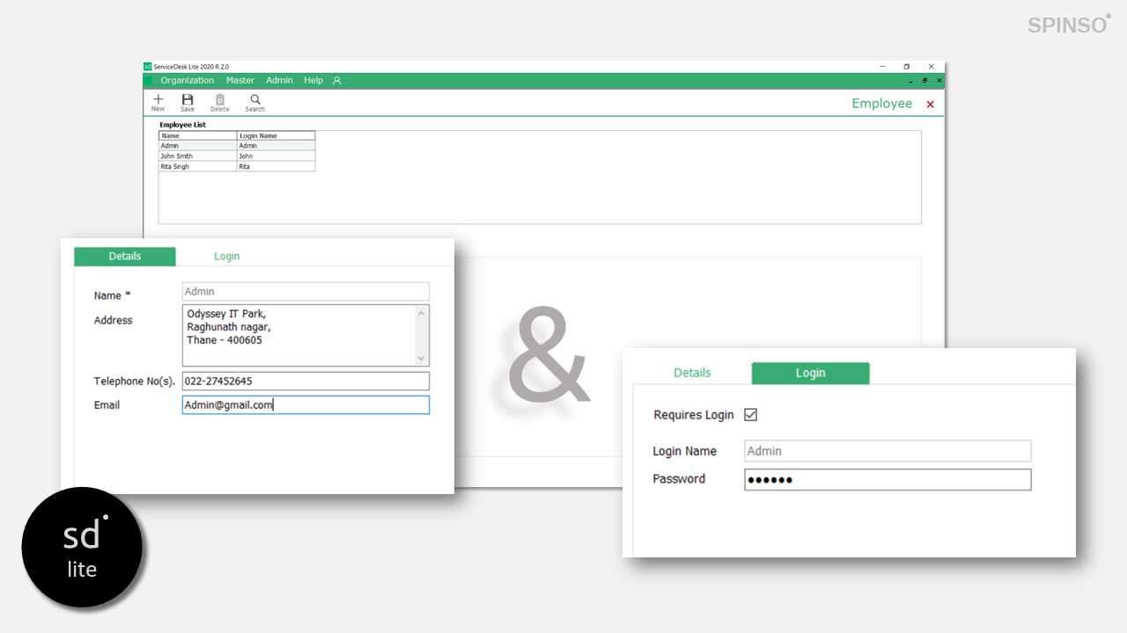Click the sd lite logo badge
The image size is (1127, 633).
pos(82,547)
